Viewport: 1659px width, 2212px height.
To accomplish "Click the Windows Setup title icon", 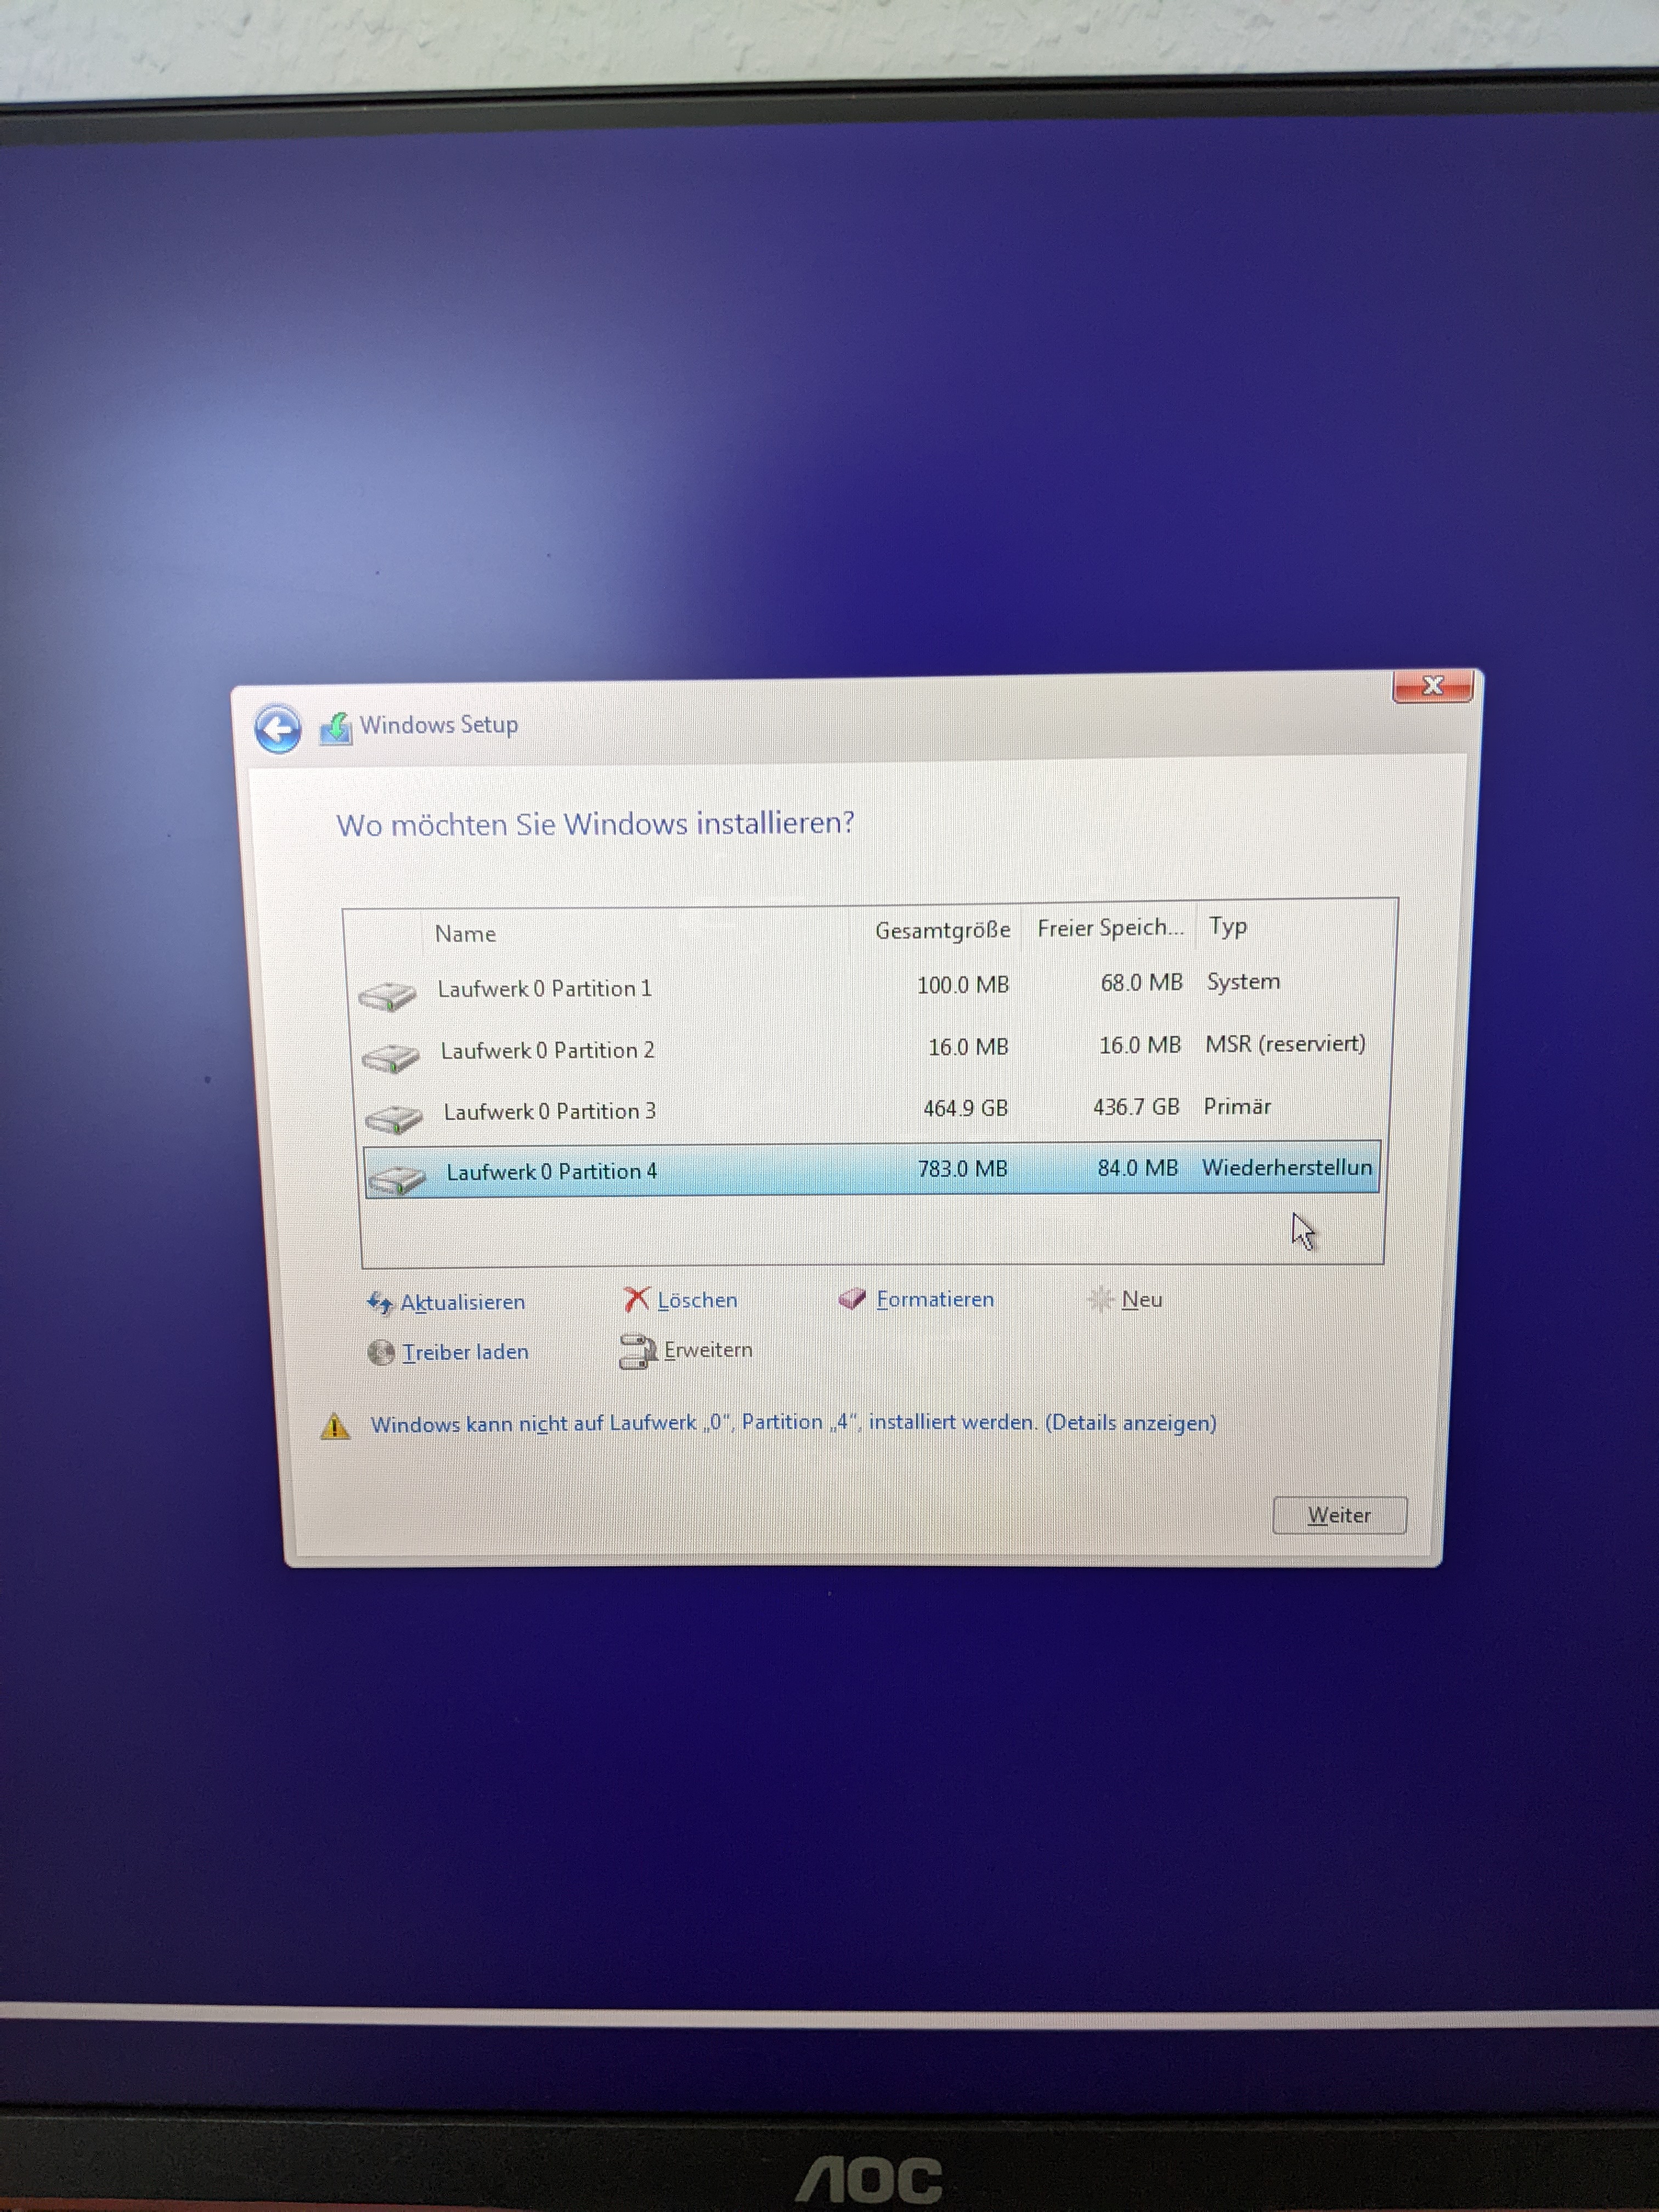I will pyautogui.click(x=336, y=728).
